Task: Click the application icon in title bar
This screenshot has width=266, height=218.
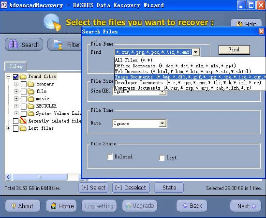Action: coord(4,5)
